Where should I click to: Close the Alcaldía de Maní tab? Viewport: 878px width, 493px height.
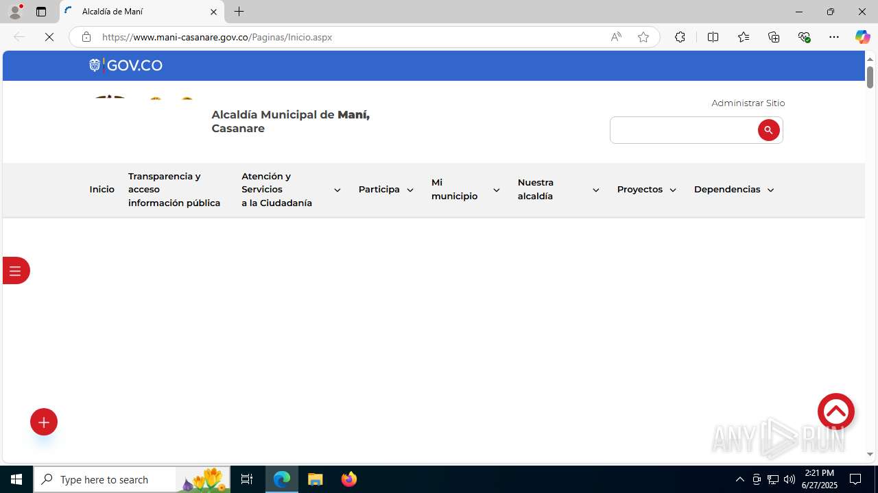coord(213,12)
